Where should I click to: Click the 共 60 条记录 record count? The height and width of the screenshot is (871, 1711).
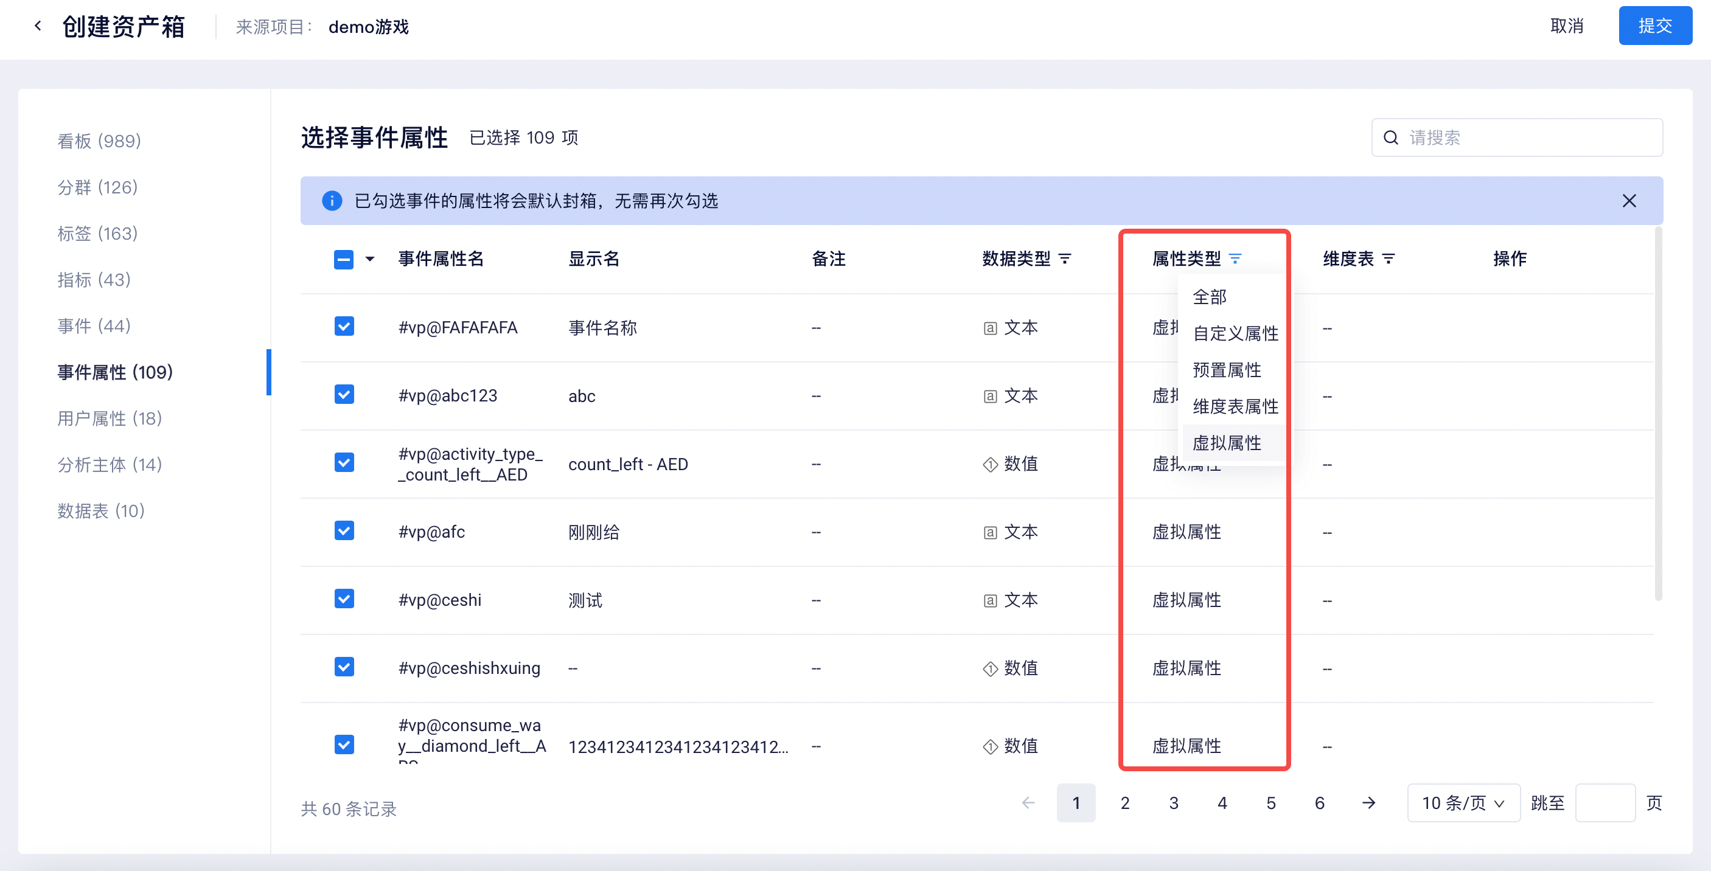(349, 808)
